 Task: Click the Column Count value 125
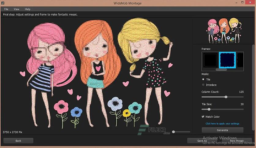tap(241, 92)
